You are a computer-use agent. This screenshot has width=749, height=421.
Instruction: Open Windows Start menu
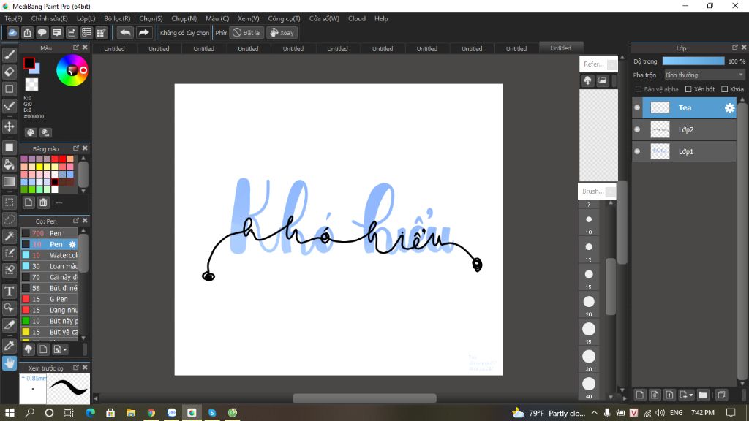point(10,413)
